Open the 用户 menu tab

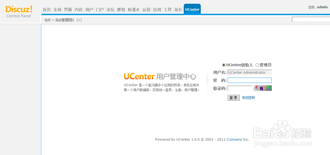[89, 10]
